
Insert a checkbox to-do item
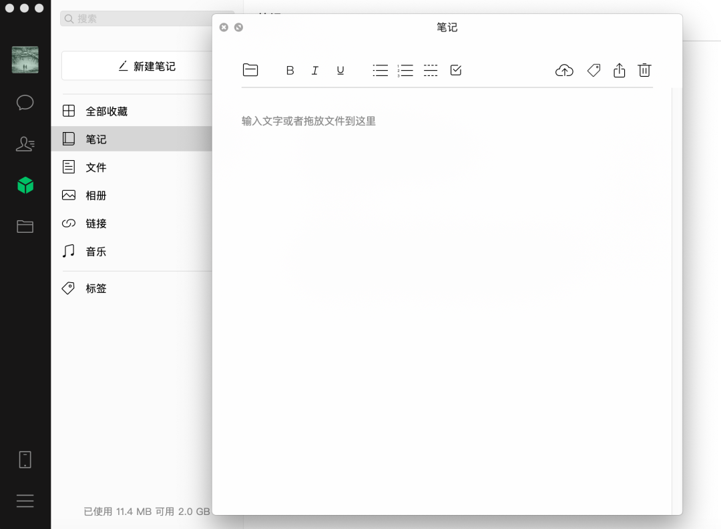pyautogui.click(x=456, y=70)
